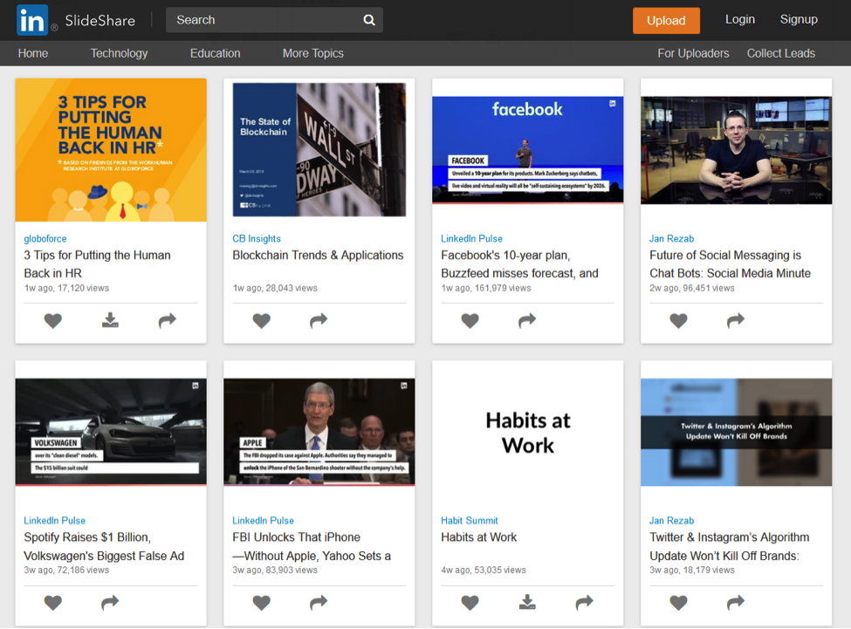
Task: Open title Spotify Raises $1 Billion
Action: pos(104,547)
